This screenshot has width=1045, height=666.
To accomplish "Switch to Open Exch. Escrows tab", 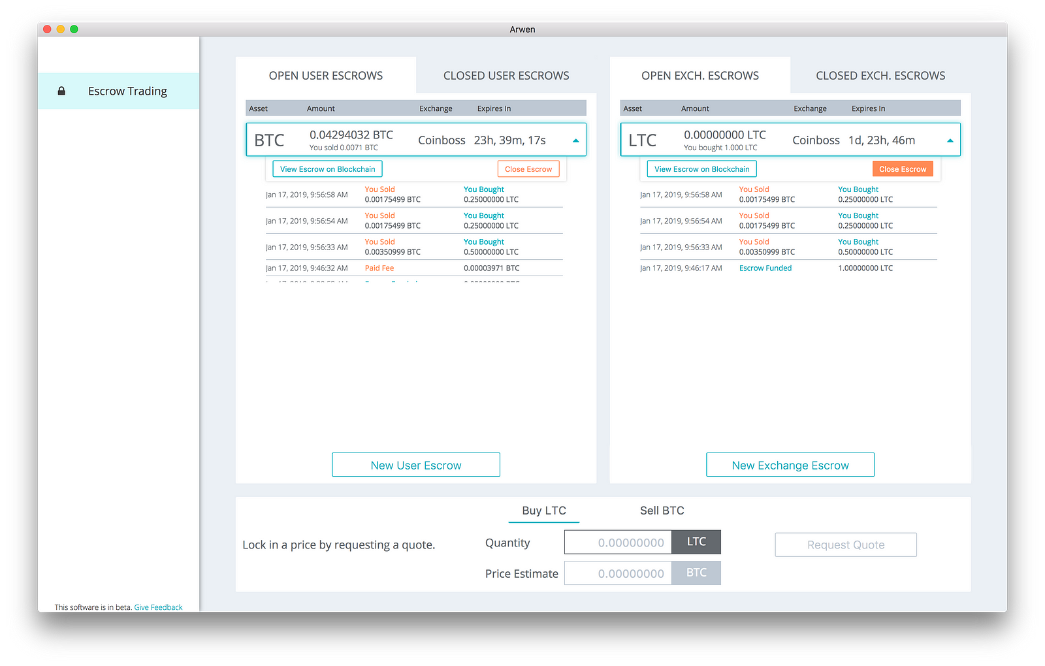I will click(x=700, y=76).
